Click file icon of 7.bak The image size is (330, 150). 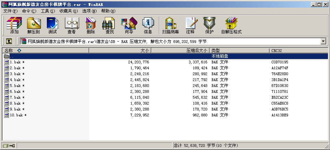click(x=7, y=97)
